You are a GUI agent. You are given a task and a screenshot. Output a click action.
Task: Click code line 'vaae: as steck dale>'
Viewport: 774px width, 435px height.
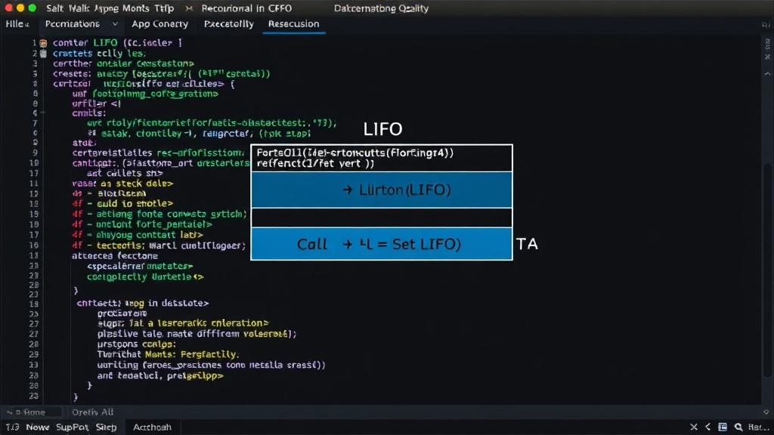(x=122, y=184)
